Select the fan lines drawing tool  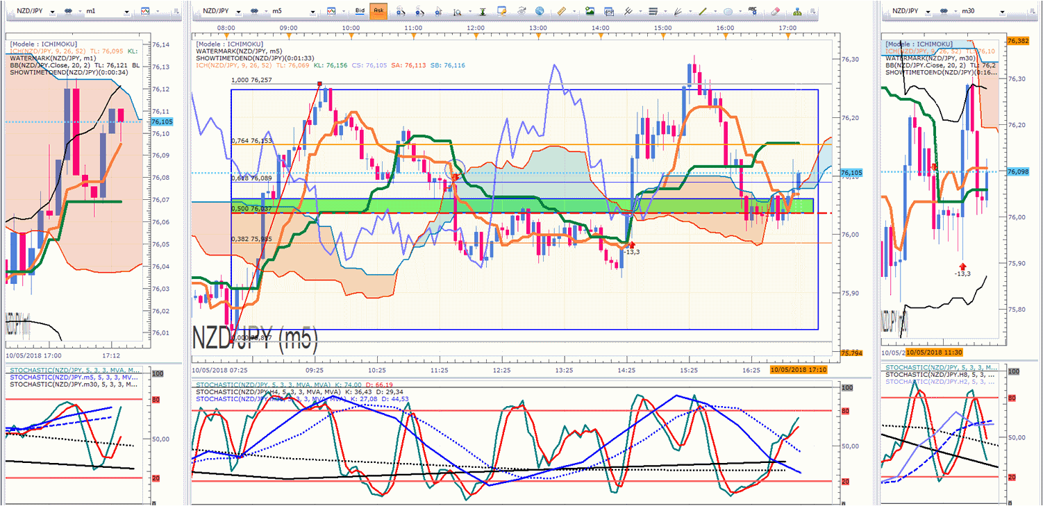(678, 11)
